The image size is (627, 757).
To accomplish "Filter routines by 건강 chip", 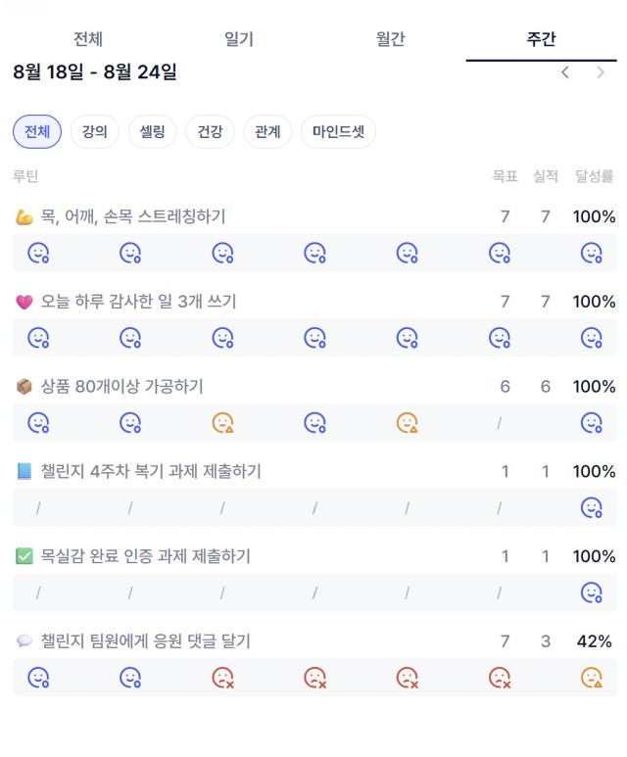I will tap(210, 131).
